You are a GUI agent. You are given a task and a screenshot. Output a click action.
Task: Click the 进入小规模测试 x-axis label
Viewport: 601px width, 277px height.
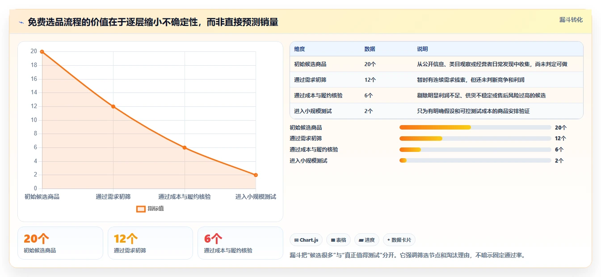coord(256,197)
